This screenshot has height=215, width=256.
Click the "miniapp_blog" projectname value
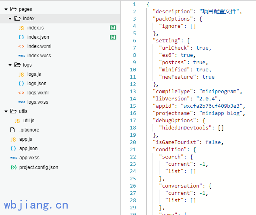[223, 113]
